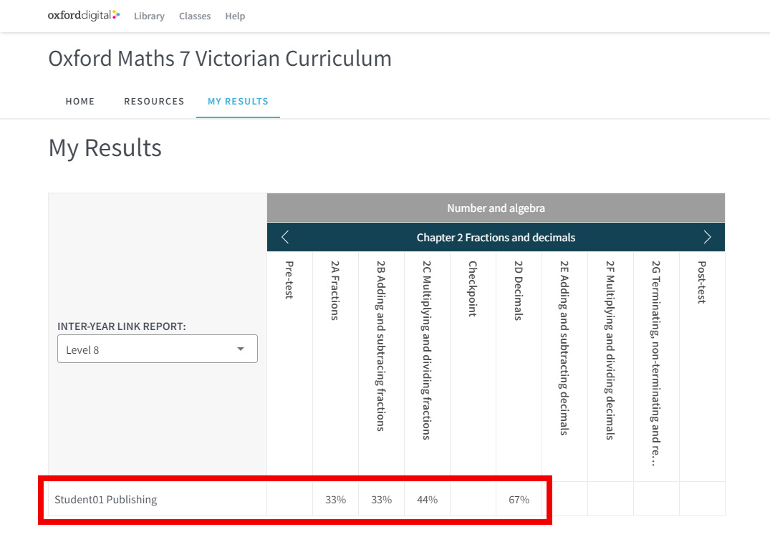Switch to the HOME tab
This screenshot has width=770, height=552.
(80, 101)
